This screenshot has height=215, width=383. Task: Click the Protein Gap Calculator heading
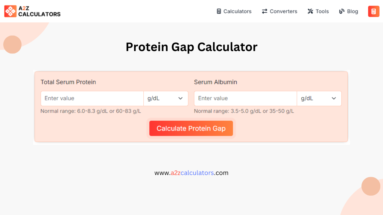coord(191,47)
